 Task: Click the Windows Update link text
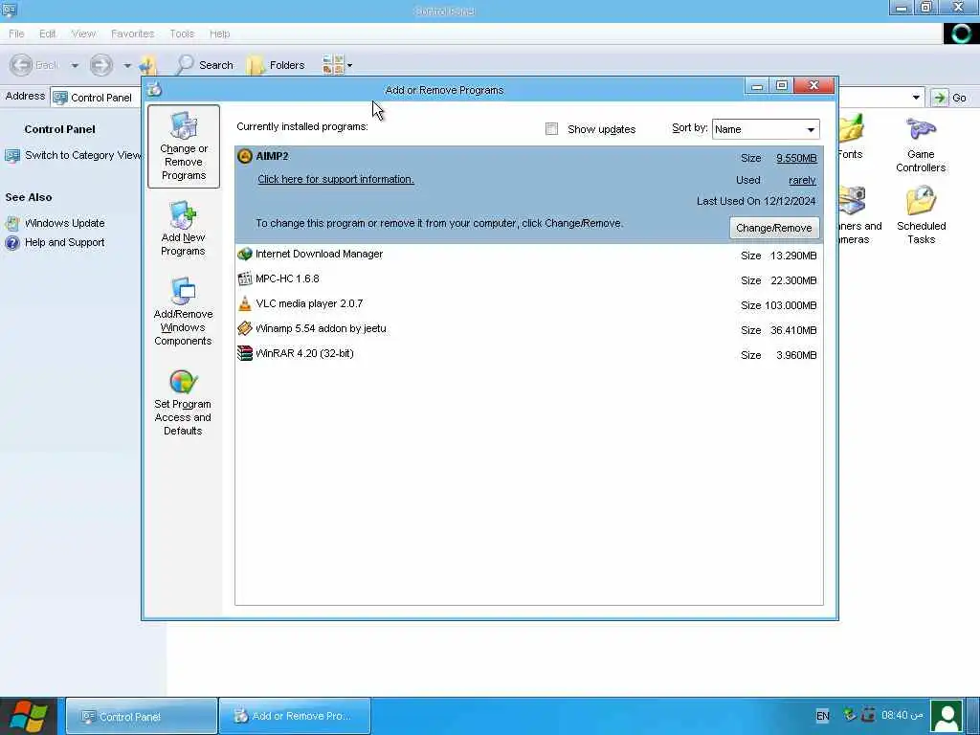click(x=64, y=223)
